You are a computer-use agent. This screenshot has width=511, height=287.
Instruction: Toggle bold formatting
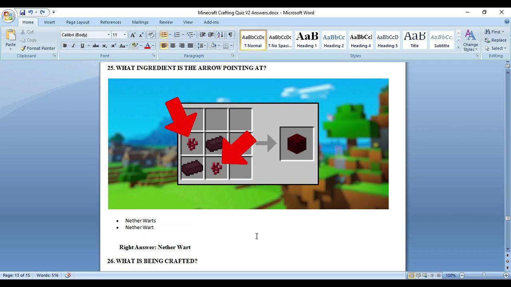65,46
